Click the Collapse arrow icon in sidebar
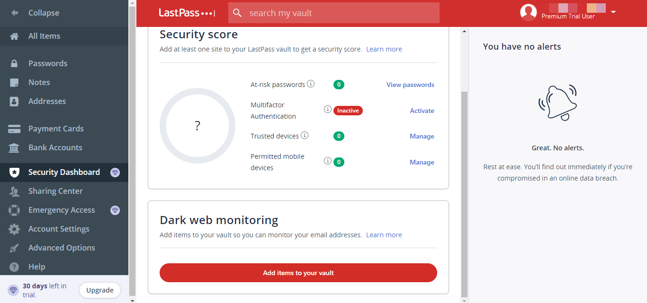This screenshot has height=303, width=647. [x=14, y=13]
